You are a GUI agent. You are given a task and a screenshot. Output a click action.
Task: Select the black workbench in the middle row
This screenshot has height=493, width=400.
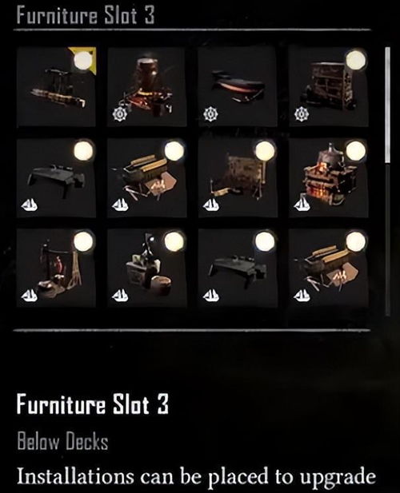tap(56, 177)
